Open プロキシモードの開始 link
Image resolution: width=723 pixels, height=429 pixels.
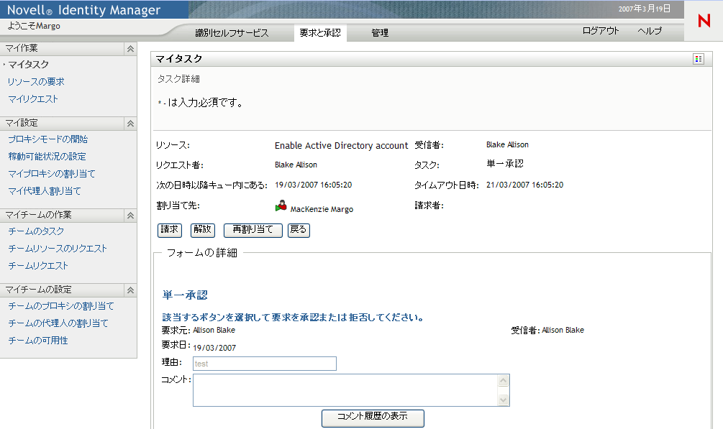click(x=48, y=139)
